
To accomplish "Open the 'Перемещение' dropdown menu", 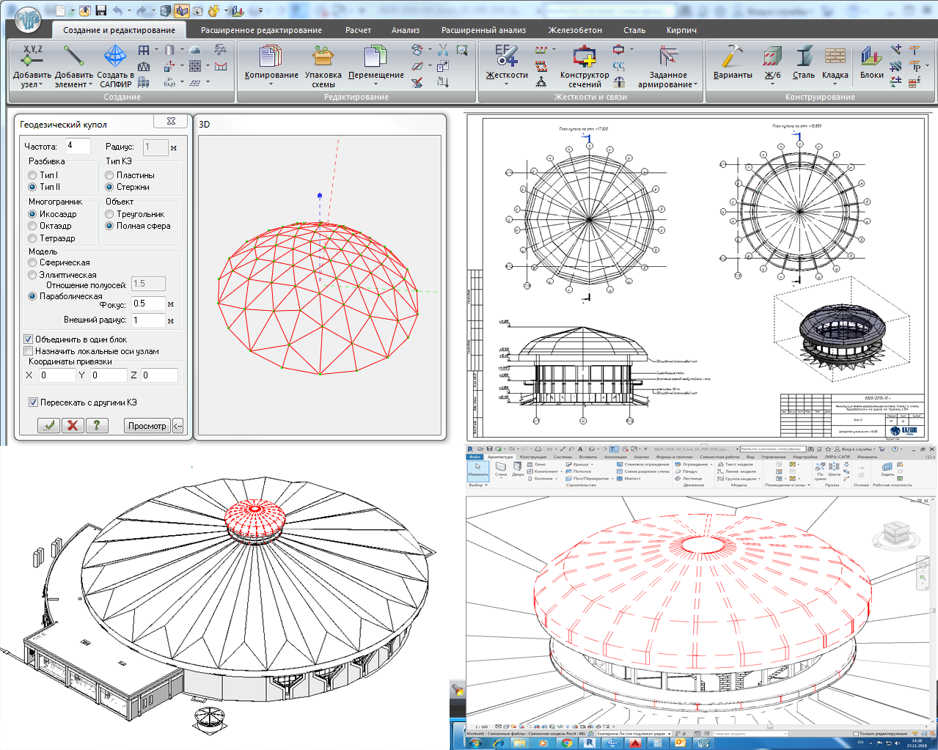I will (375, 84).
